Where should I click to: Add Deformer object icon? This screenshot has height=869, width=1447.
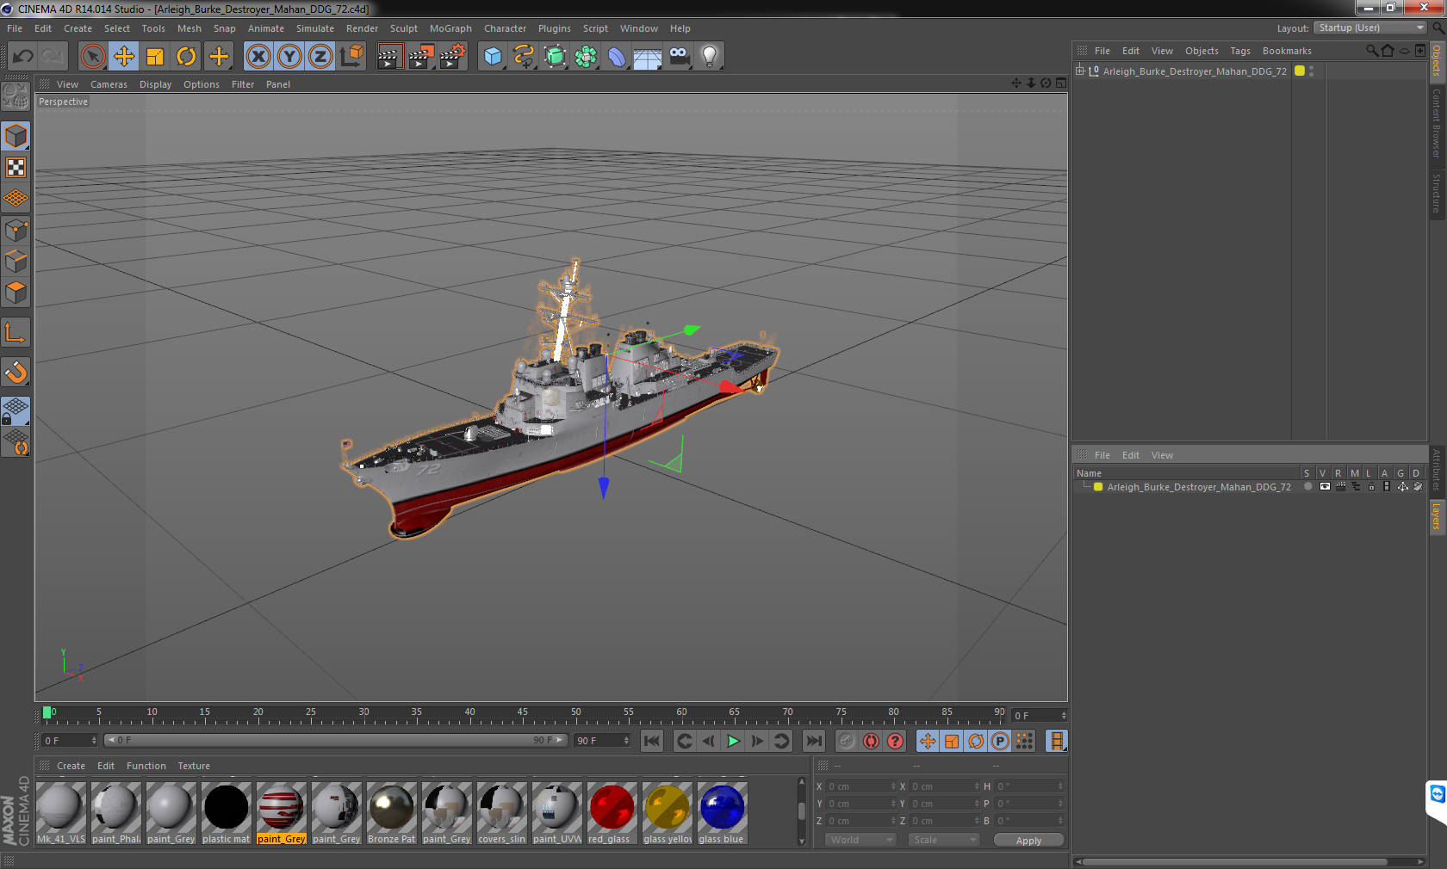[x=617, y=57]
